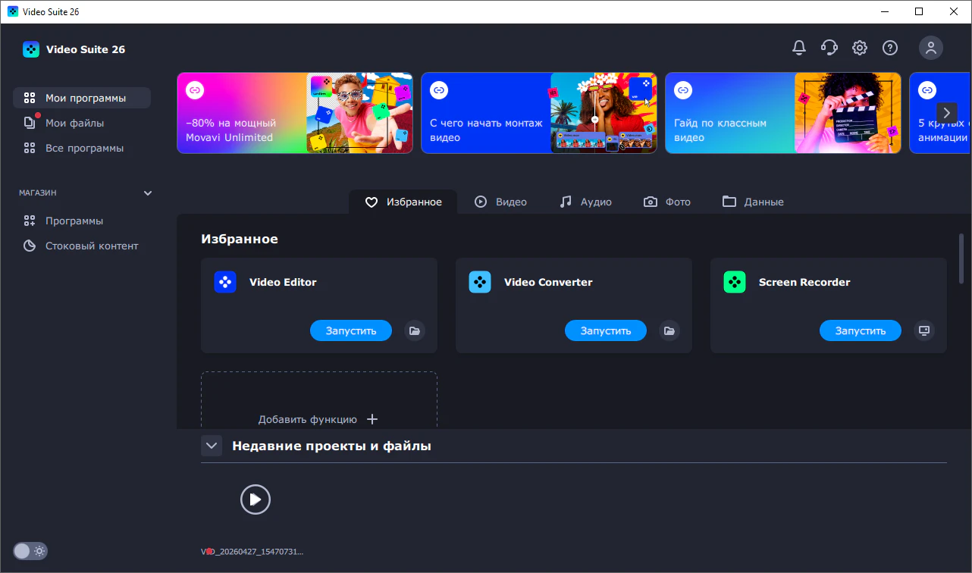Click the Screen Recorder app icon
Screen dimensions: 972x573
pyautogui.click(x=735, y=282)
